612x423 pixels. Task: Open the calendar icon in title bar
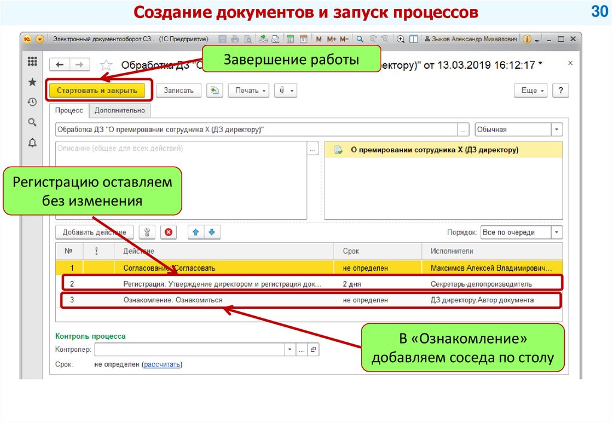(x=304, y=39)
